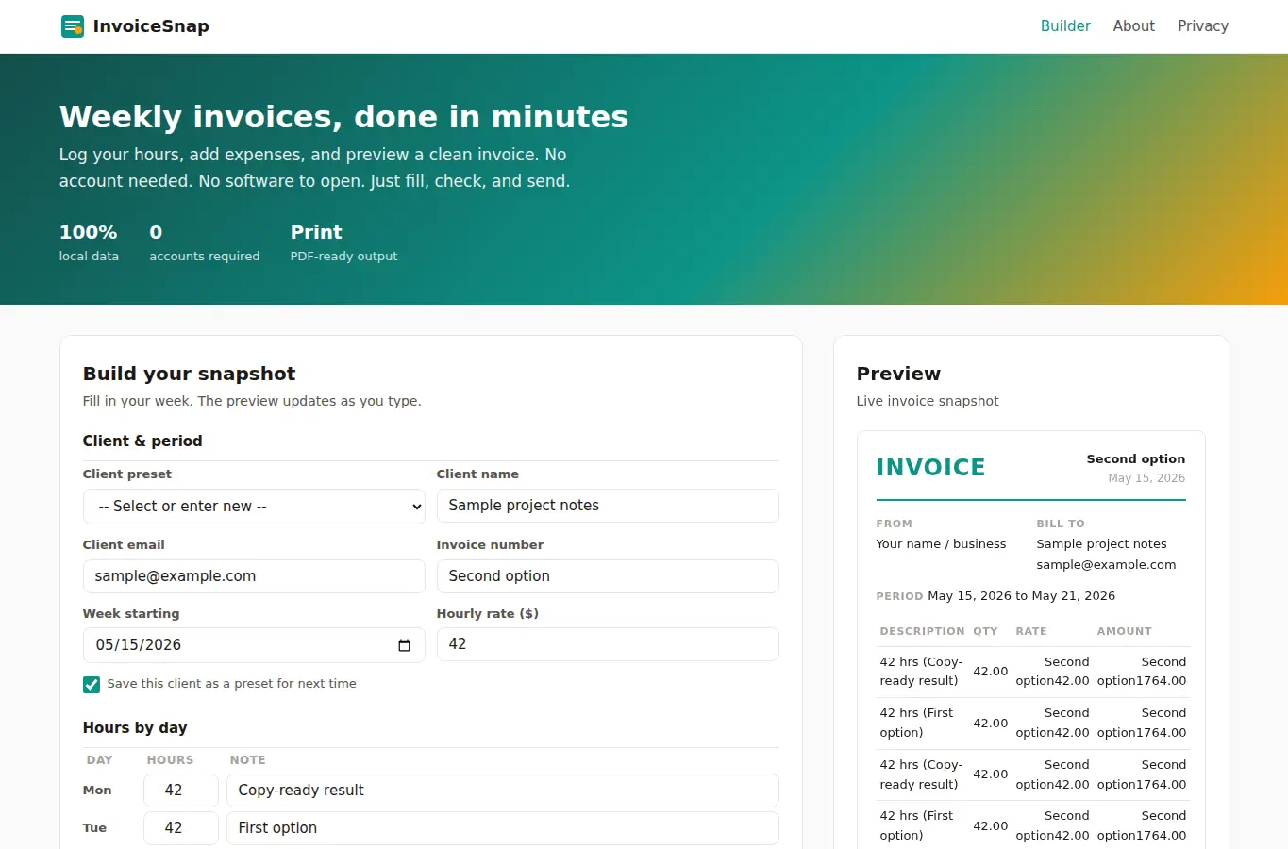Image resolution: width=1288 pixels, height=849 pixels.
Task: Click the 'Hours by day' section heading
Action: tap(135, 727)
